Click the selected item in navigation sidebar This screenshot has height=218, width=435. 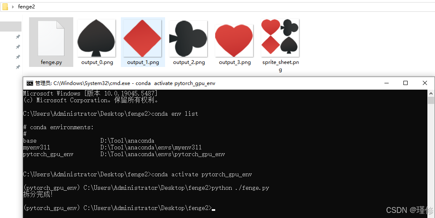pos(11,27)
